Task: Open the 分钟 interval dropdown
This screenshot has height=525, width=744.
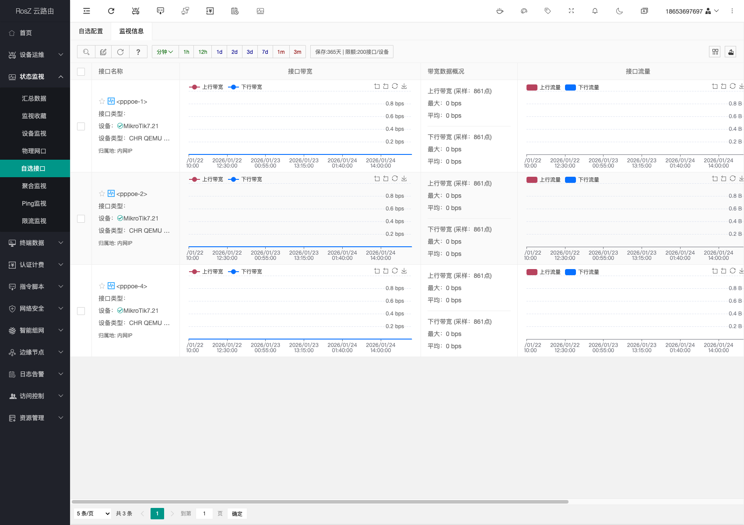Action: [165, 52]
